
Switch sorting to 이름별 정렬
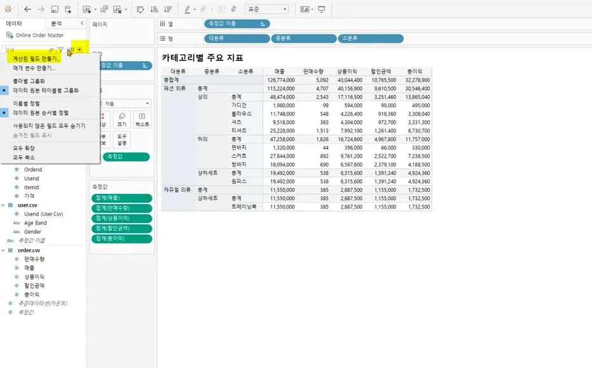(27, 102)
